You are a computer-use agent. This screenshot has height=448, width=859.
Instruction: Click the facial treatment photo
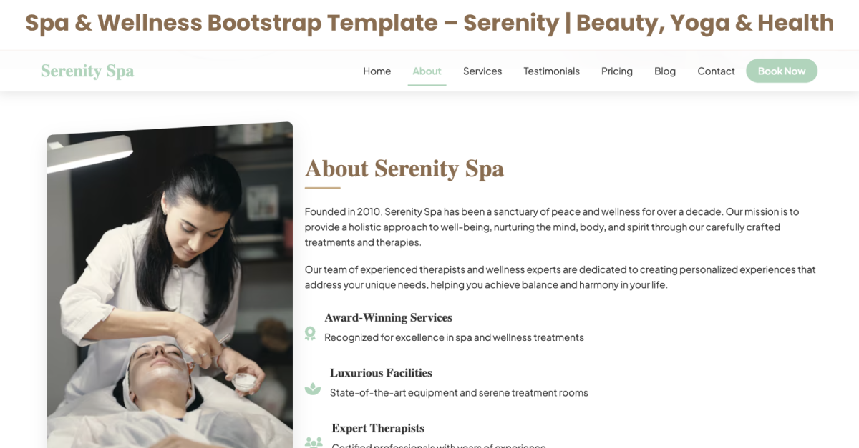pos(170,285)
